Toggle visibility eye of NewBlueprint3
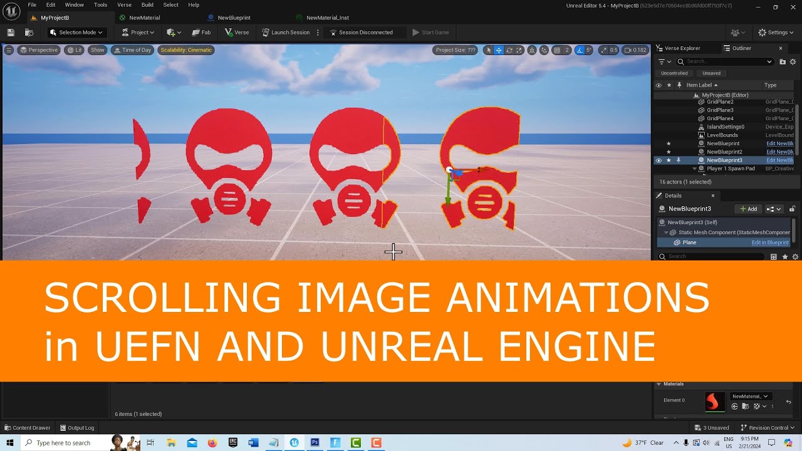802x451 pixels. (x=659, y=160)
